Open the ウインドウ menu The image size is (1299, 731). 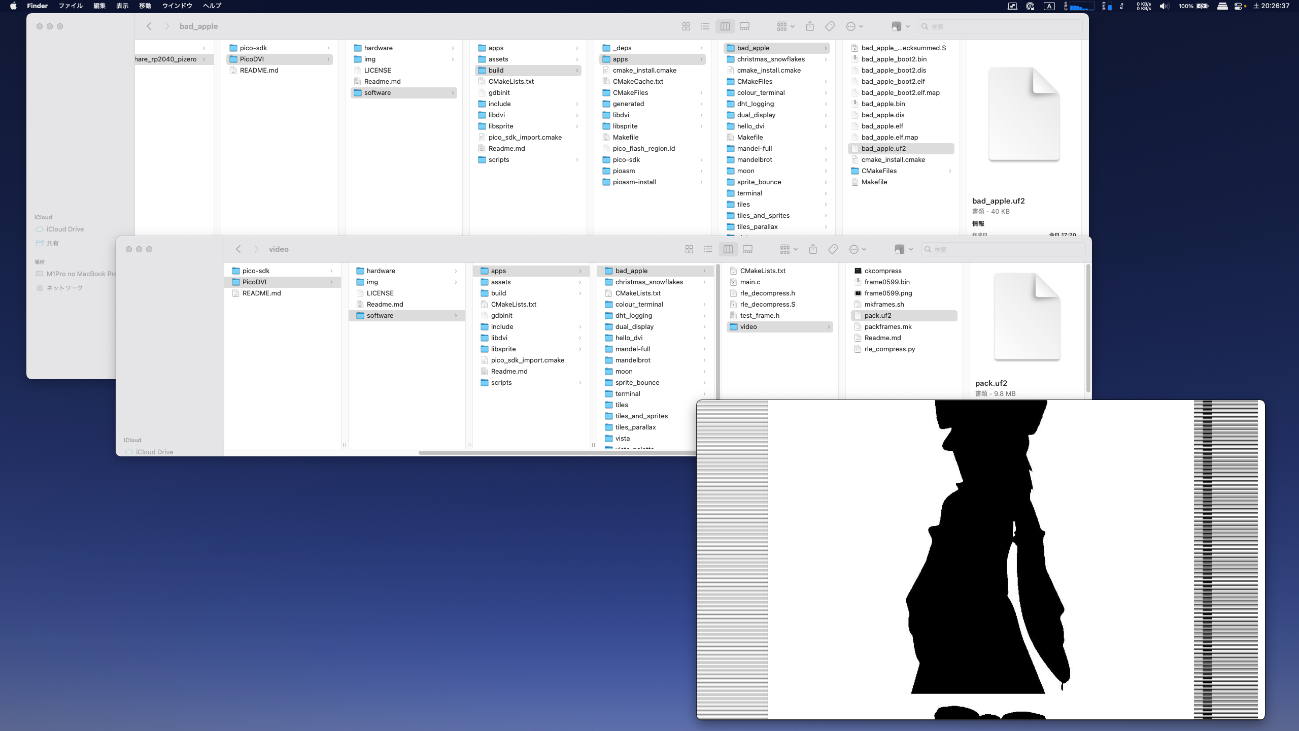(177, 6)
